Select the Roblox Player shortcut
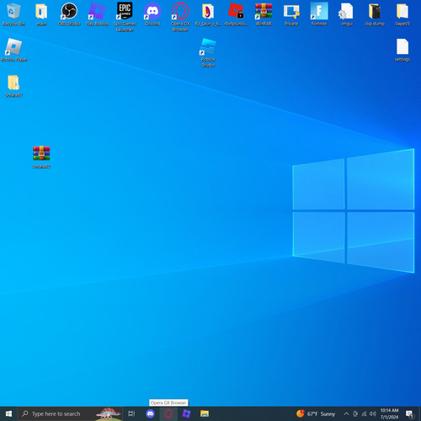Screen dimensions: 421x421 (13, 50)
